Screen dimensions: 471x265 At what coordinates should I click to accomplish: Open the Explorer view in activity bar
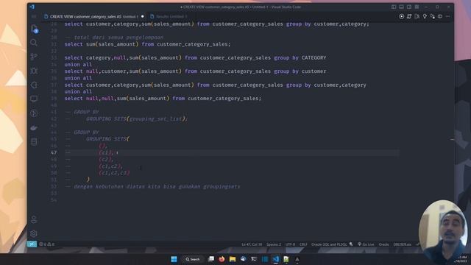(x=34, y=29)
